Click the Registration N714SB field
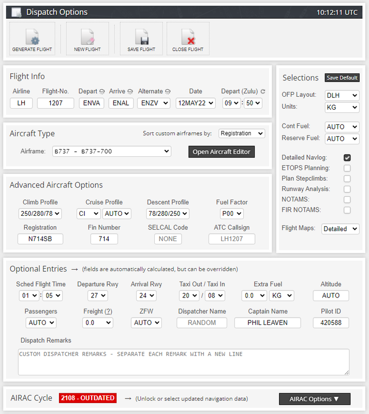369x414 pixels. tap(40, 239)
